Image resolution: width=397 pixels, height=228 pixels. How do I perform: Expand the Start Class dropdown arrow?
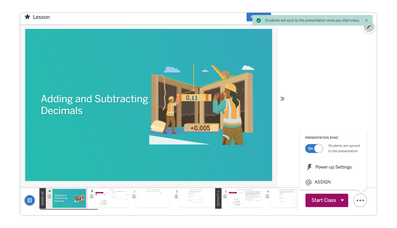(x=342, y=200)
